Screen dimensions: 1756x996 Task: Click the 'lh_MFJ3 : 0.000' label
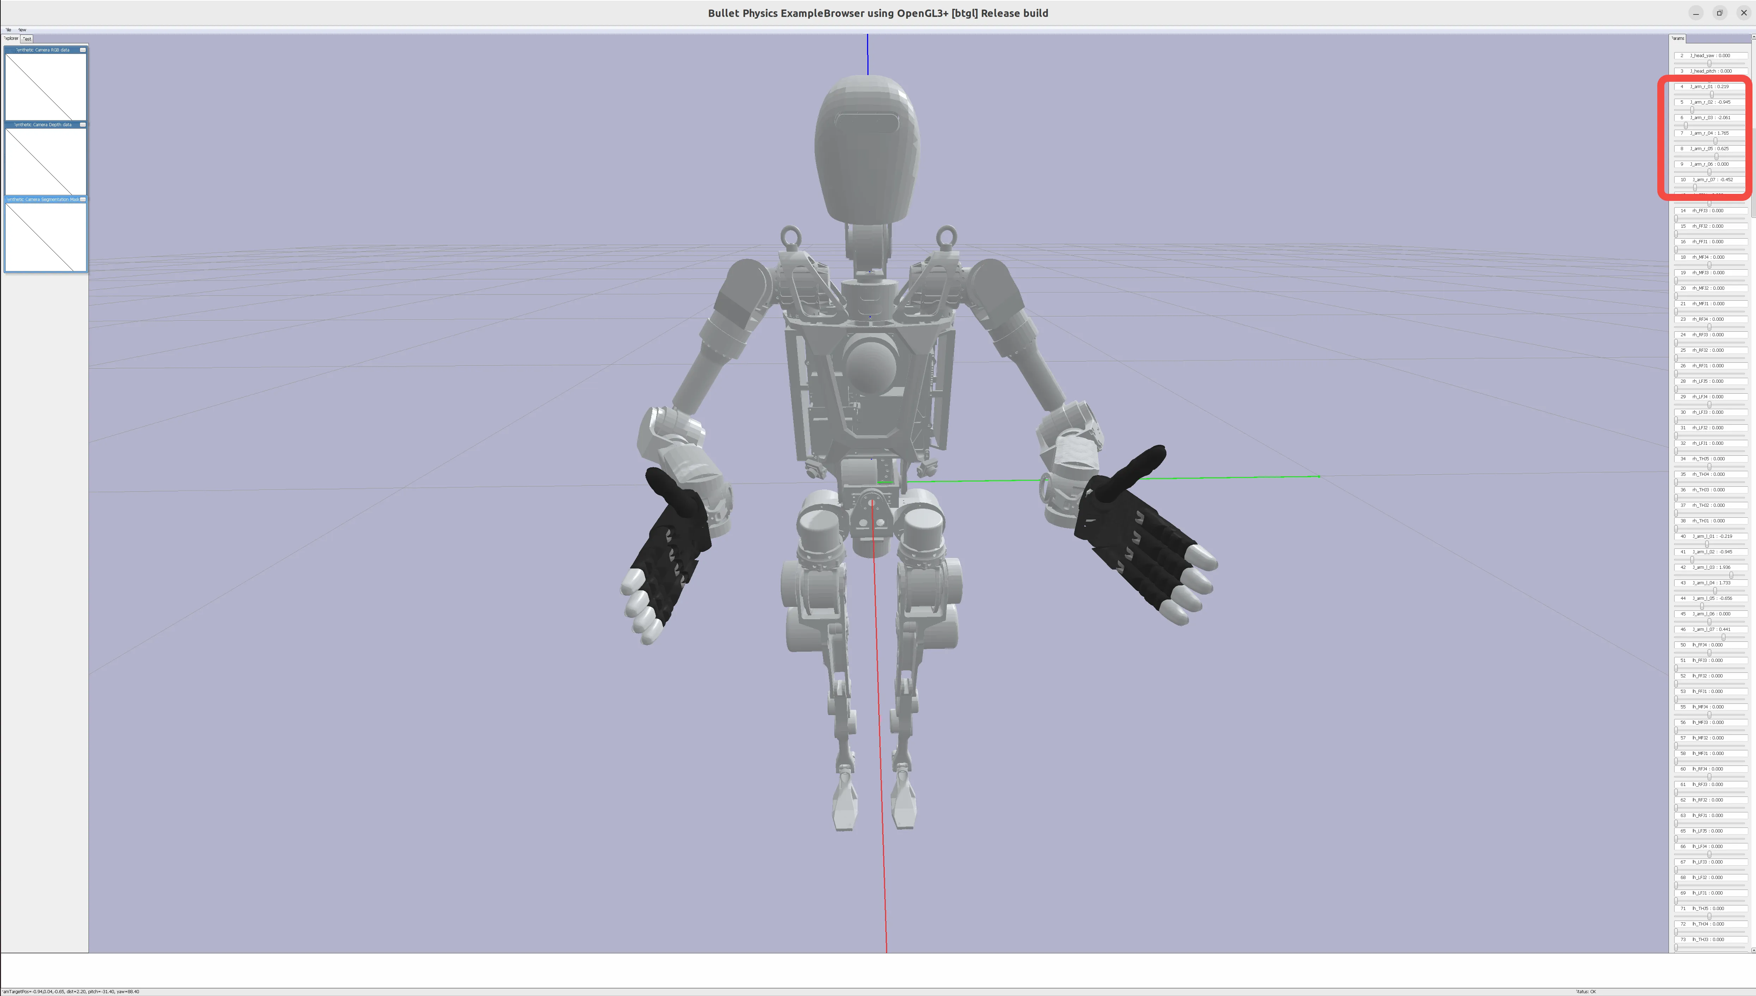pos(1708,723)
